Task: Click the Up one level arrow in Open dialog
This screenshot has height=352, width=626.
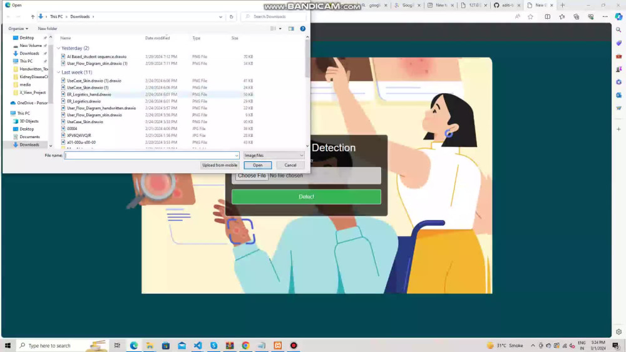Action: 33,17
